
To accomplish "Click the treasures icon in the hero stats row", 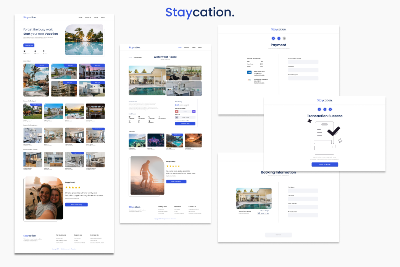I will click(x=35, y=51).
